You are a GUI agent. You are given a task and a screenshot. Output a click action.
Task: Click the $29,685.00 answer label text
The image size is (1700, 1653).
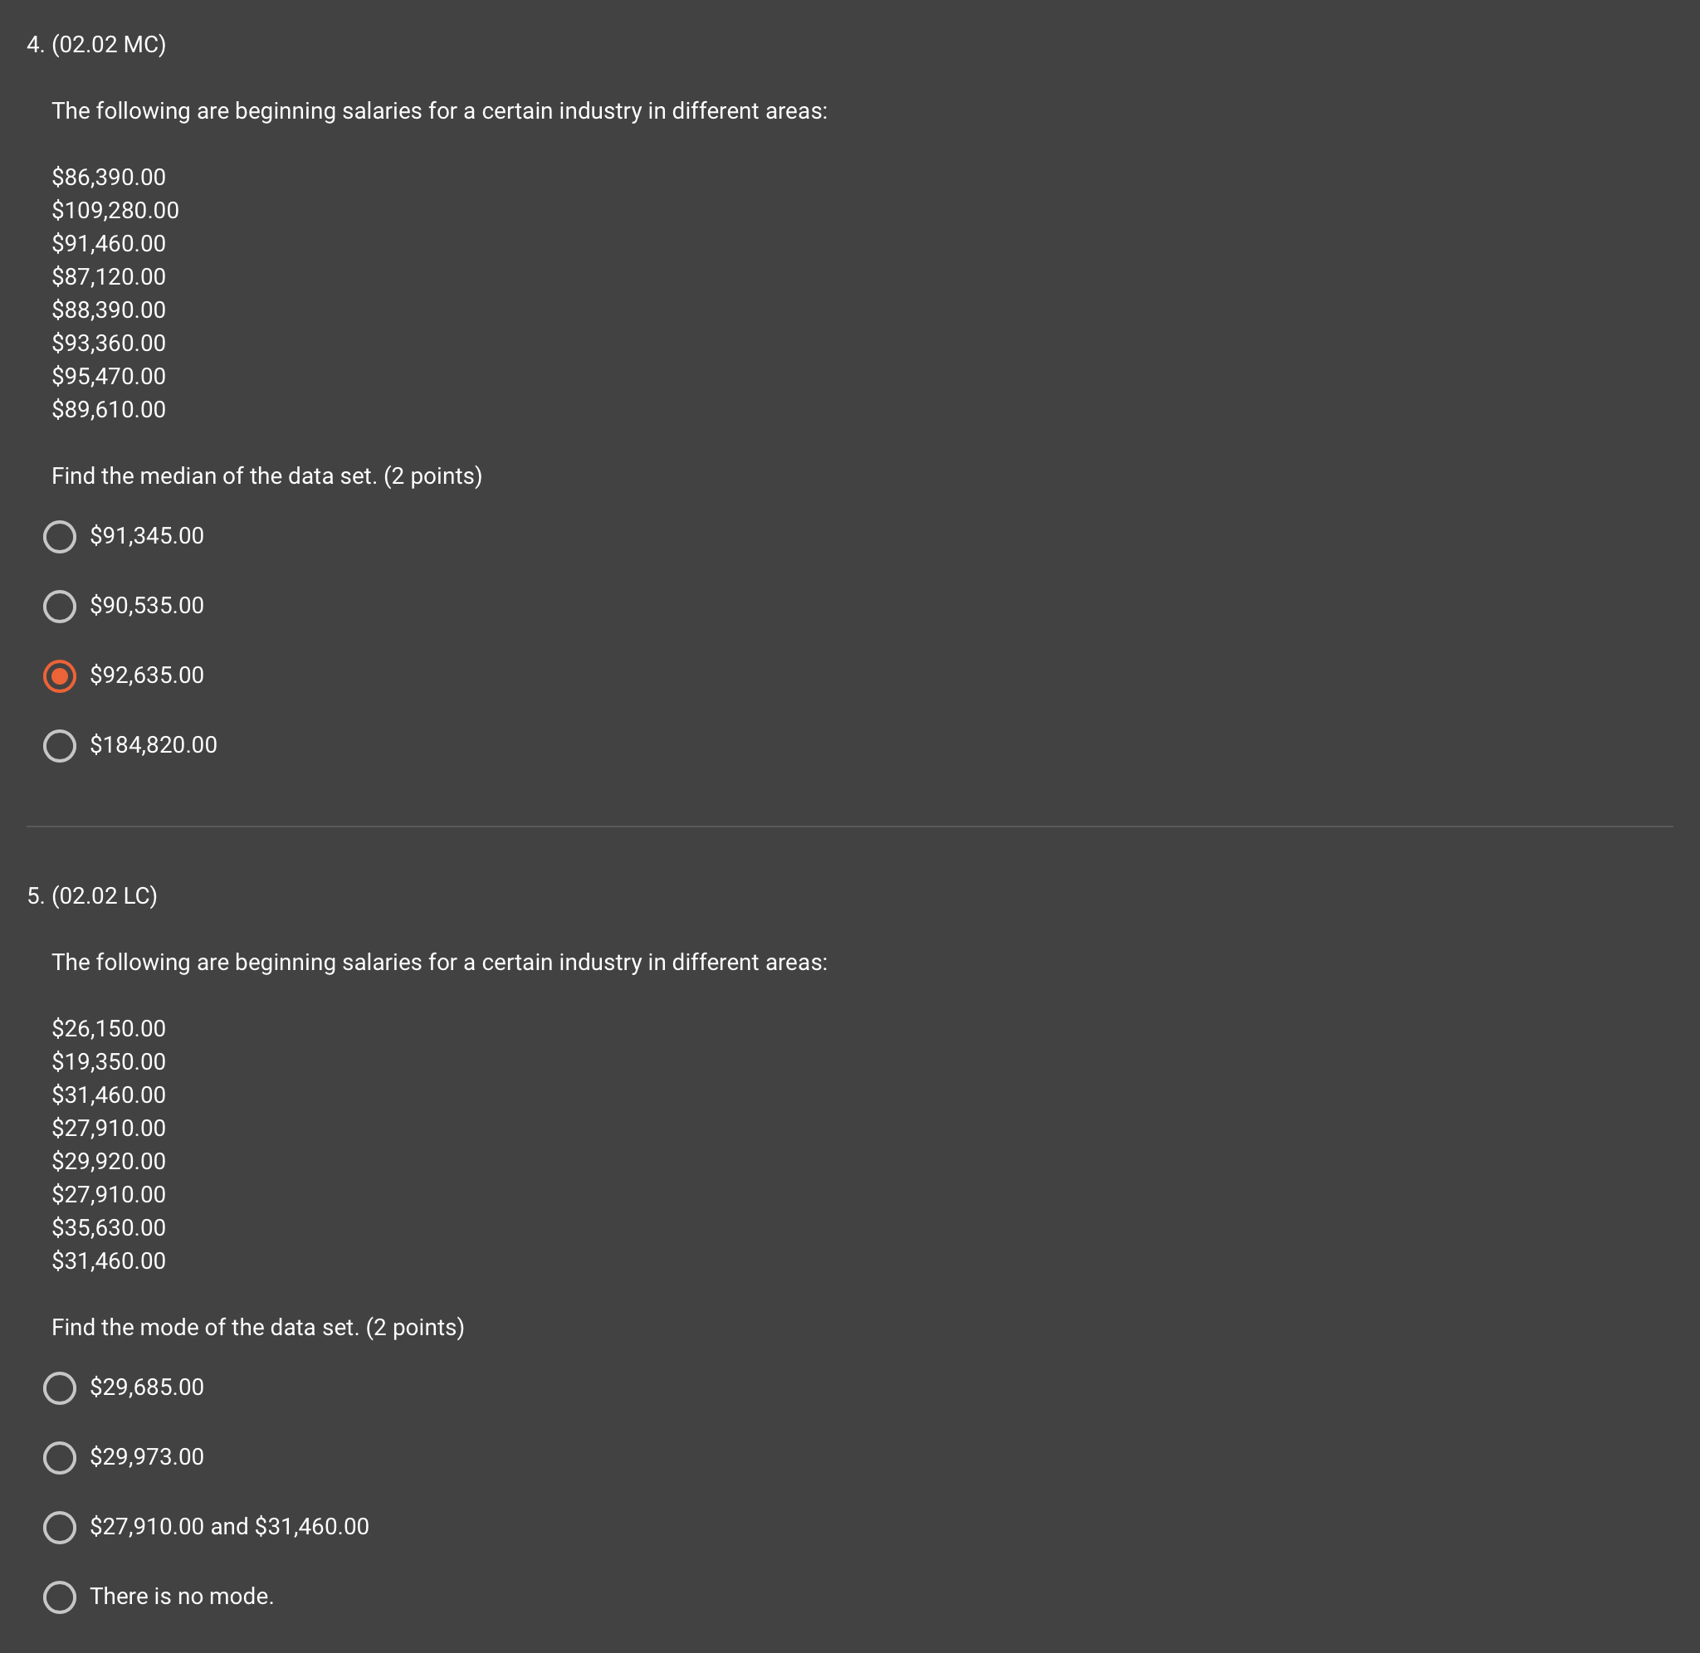pos(147,1387)
